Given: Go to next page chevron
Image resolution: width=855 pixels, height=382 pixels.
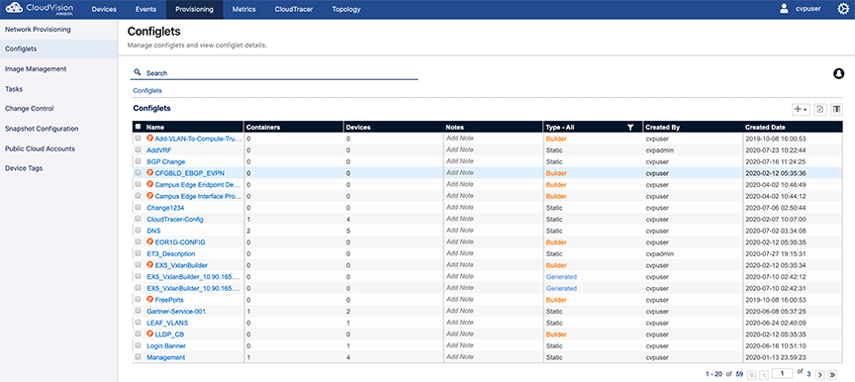Looking at the screenshot, I should click(x=819, y=374).
